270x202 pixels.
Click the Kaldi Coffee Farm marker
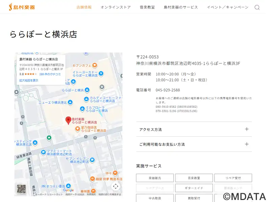[x=86, y=99]
